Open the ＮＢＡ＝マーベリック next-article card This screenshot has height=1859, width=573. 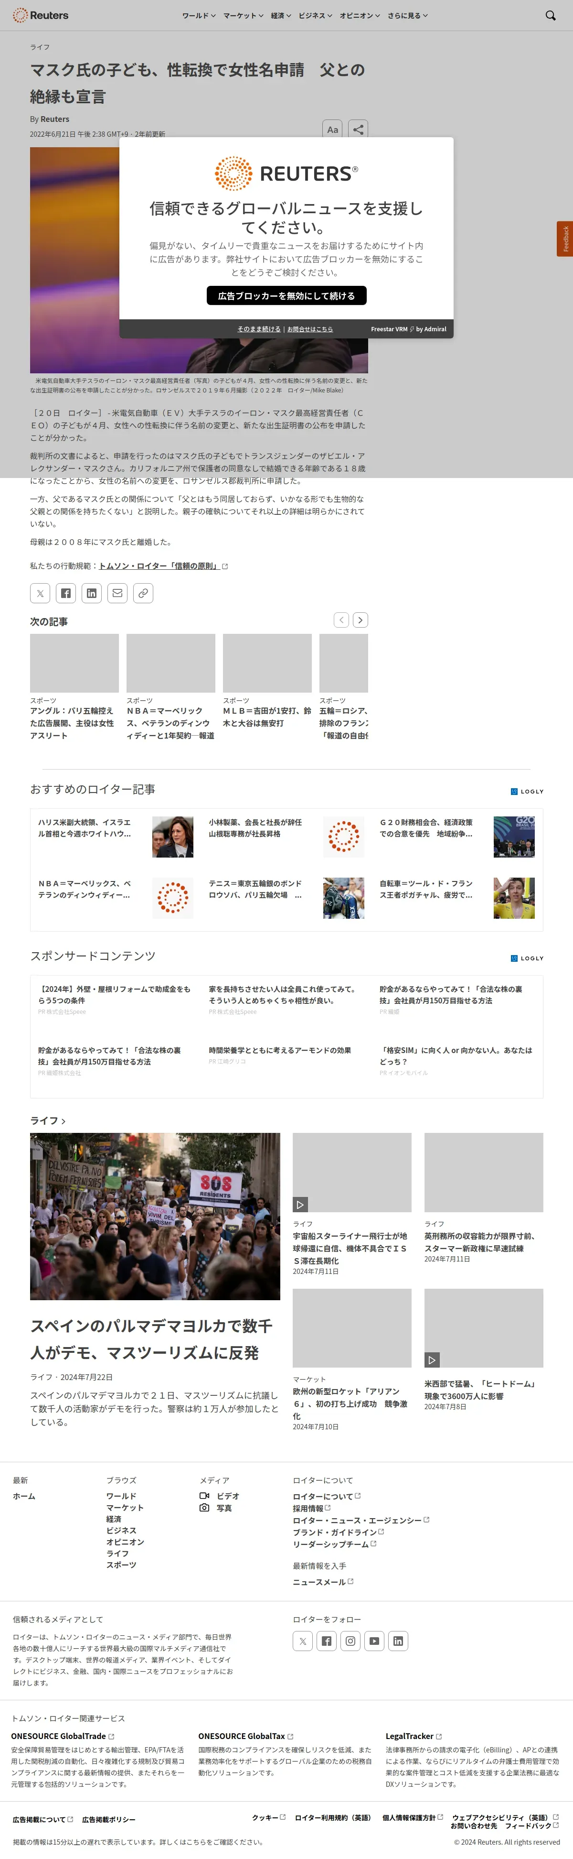coord(171,687)
